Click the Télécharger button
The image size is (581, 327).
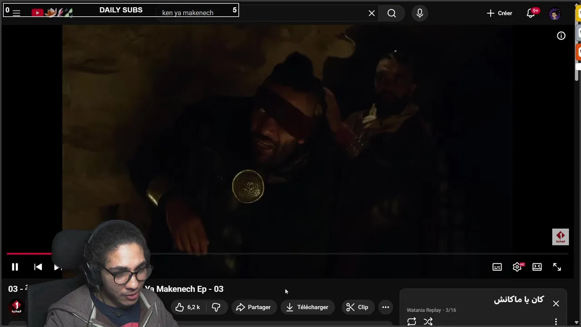point(307,307)
